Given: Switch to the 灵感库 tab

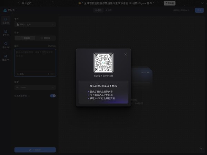Looking at the screenshot, I should (108, 10).
